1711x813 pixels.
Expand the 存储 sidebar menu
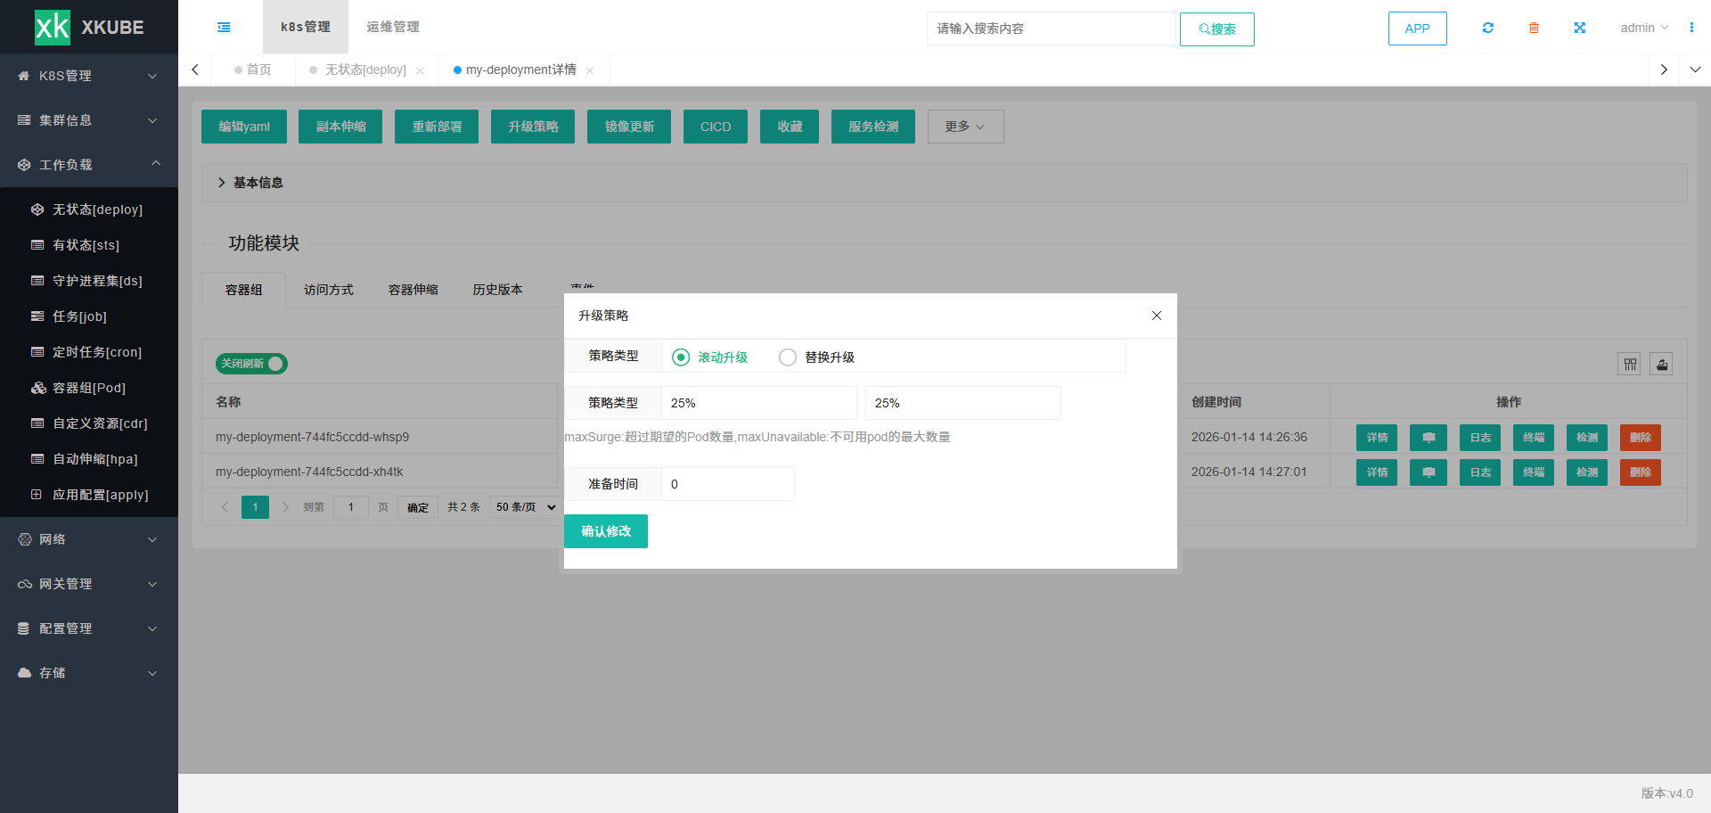89,673
